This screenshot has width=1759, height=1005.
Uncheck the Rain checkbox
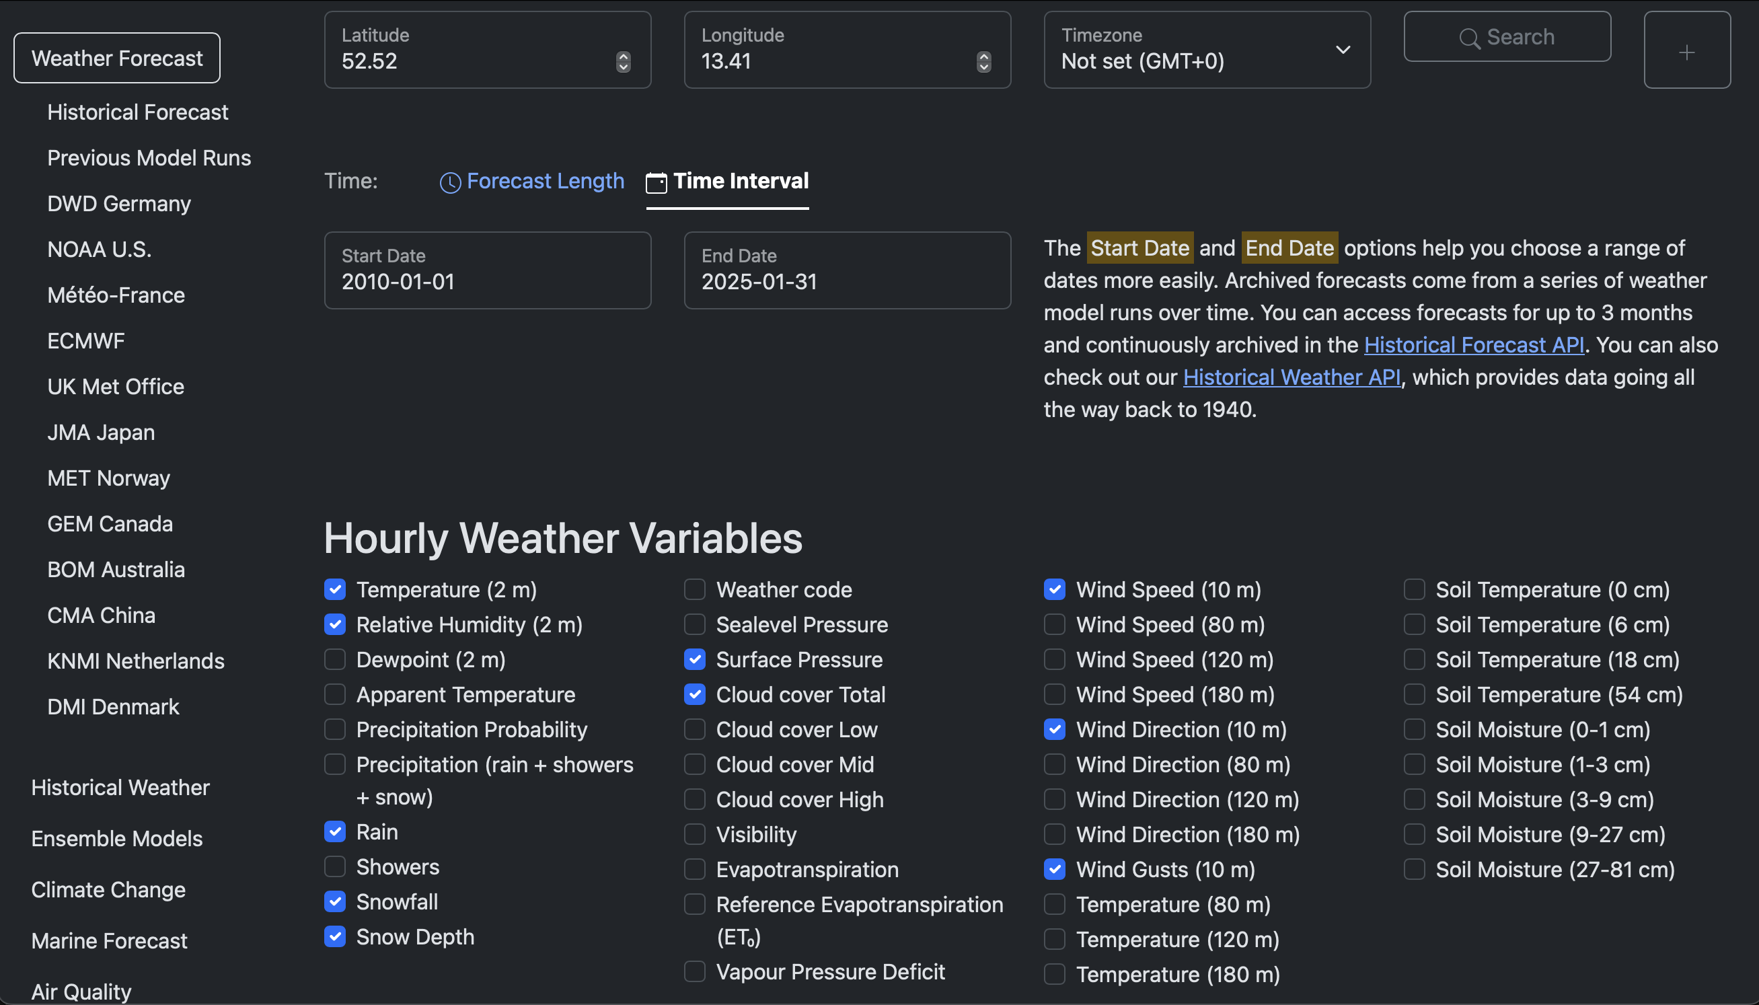pyautogui.click(x=335, y=831)
